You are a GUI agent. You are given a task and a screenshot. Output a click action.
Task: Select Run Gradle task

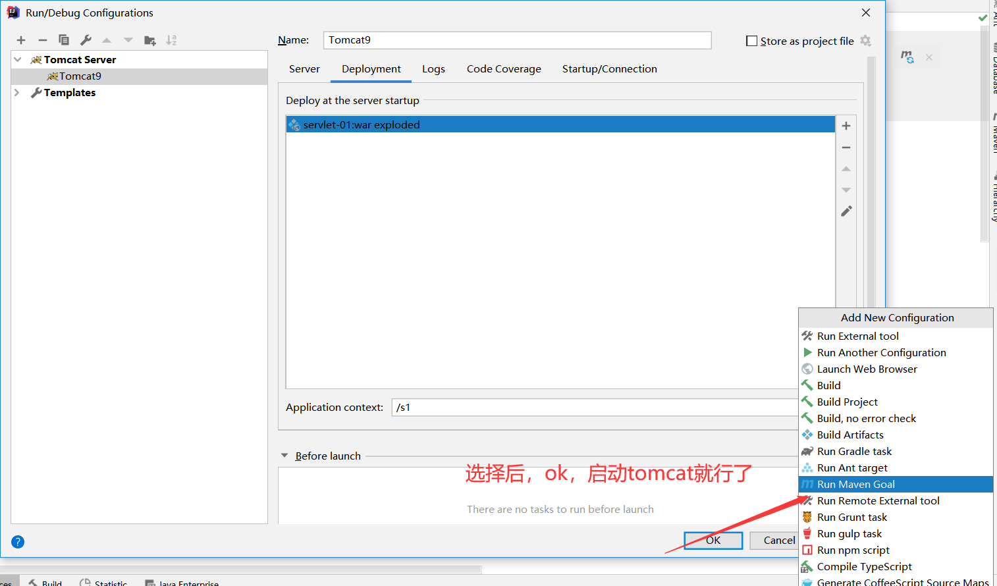896,452
